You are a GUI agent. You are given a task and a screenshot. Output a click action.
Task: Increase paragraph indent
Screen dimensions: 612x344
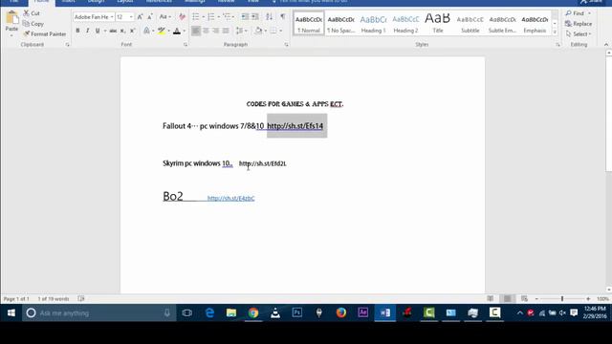(255, 17)
